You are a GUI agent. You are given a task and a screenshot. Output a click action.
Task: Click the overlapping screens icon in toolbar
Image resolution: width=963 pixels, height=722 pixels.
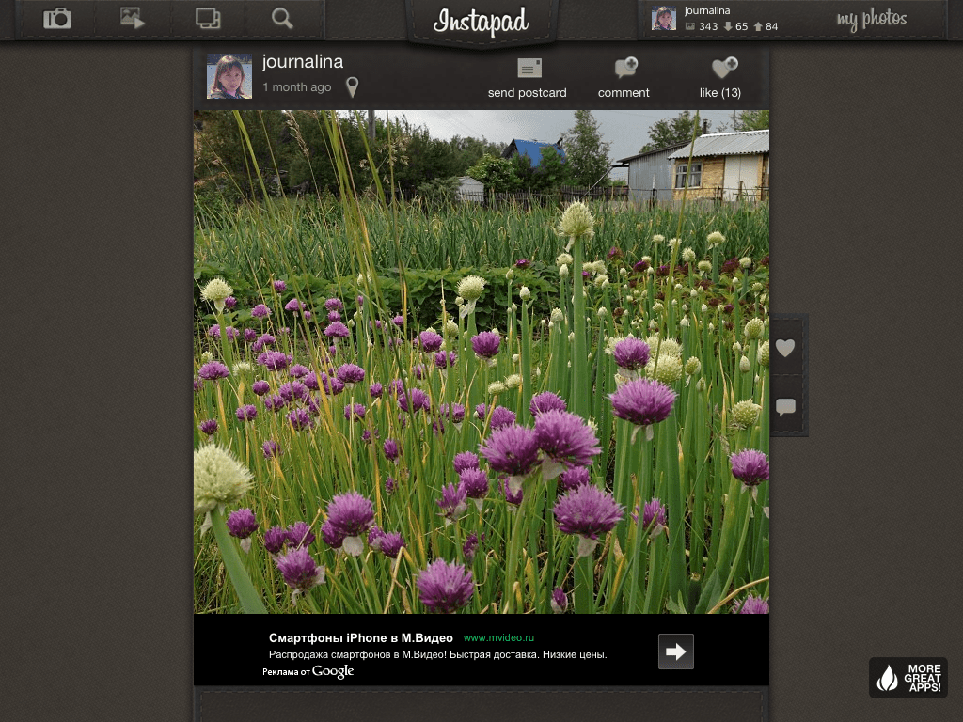[x=208, y=19]
